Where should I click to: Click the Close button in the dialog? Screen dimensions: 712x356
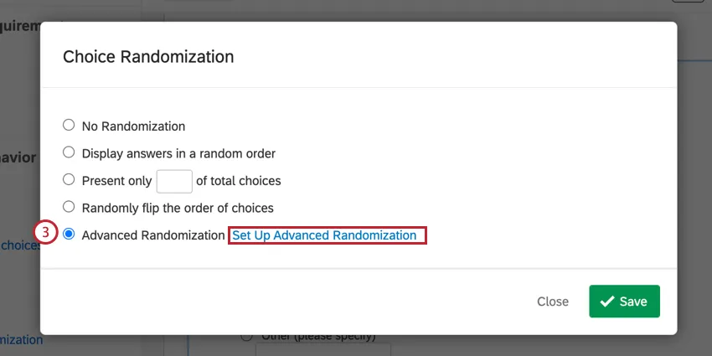[553, 302]
